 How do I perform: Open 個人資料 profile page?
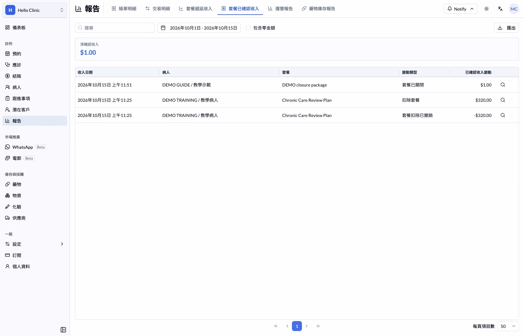pyautogui.click(x=35, y=266)
